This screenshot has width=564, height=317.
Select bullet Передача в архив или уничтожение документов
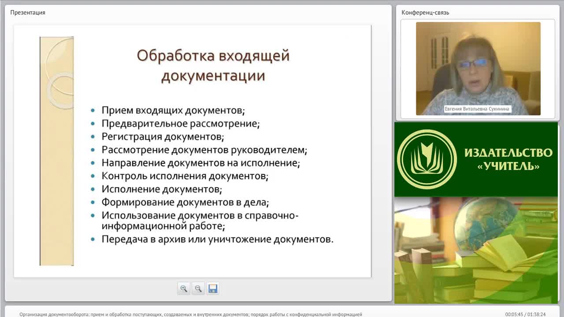[218, 240]
